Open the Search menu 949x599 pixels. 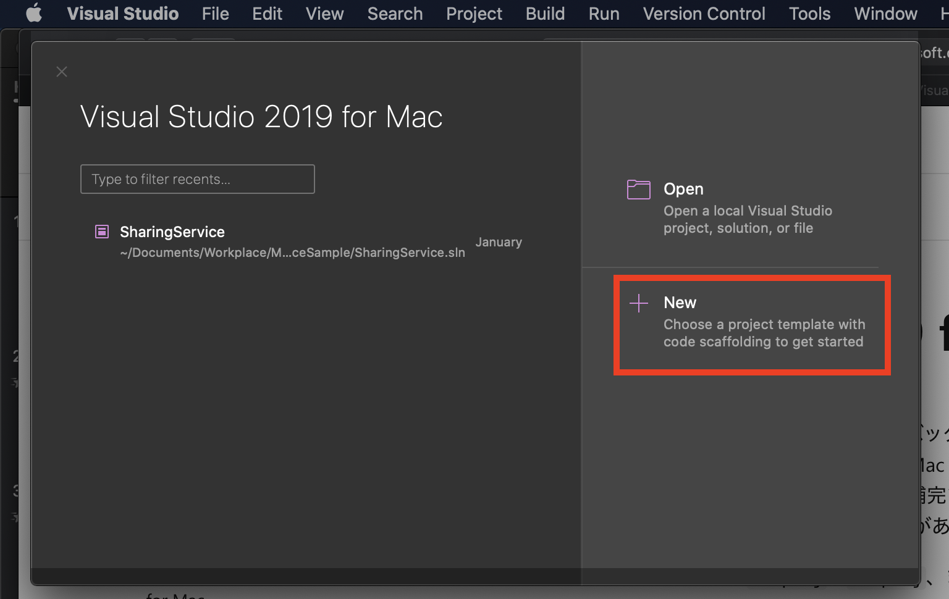(x=395, y=14)
